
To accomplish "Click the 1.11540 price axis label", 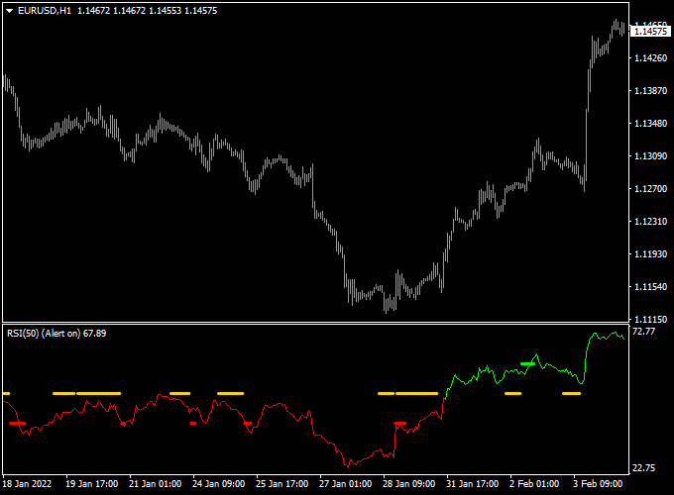I will [651, 286].
